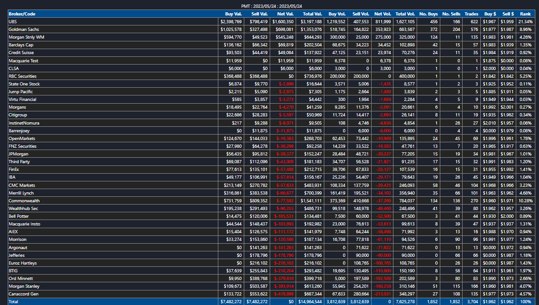
Task: Select the RBC Securities broker name
Action: coord(22,76)
